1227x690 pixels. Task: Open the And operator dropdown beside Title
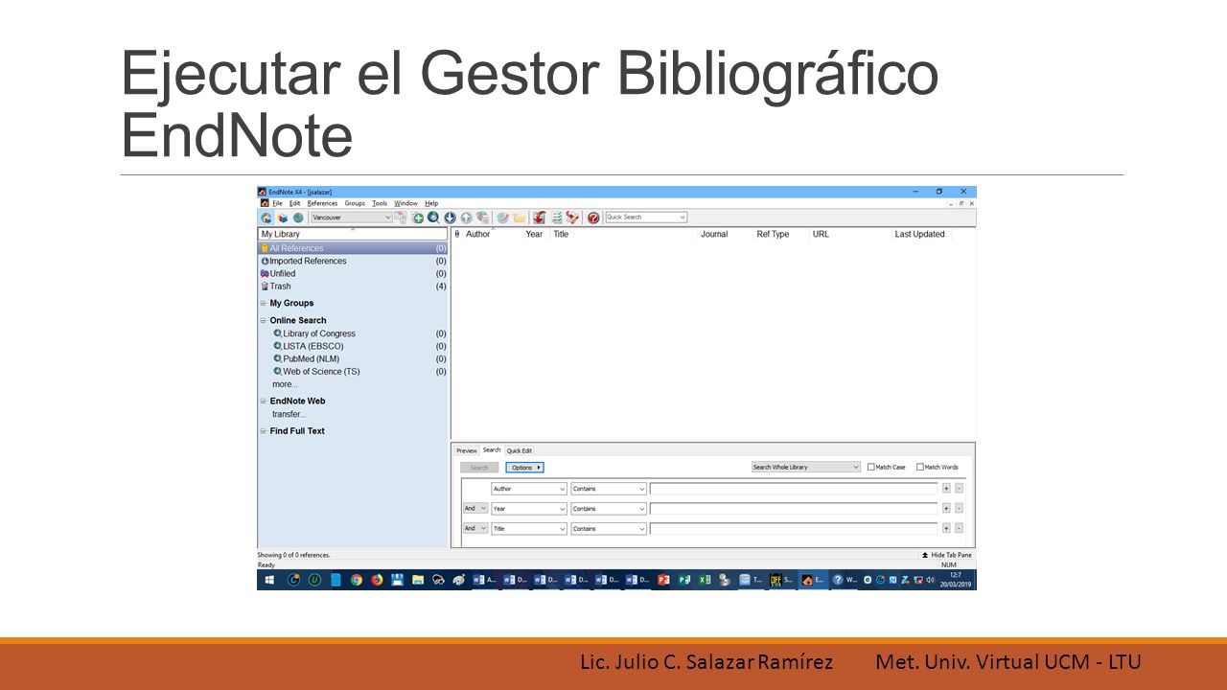point(475,529)
